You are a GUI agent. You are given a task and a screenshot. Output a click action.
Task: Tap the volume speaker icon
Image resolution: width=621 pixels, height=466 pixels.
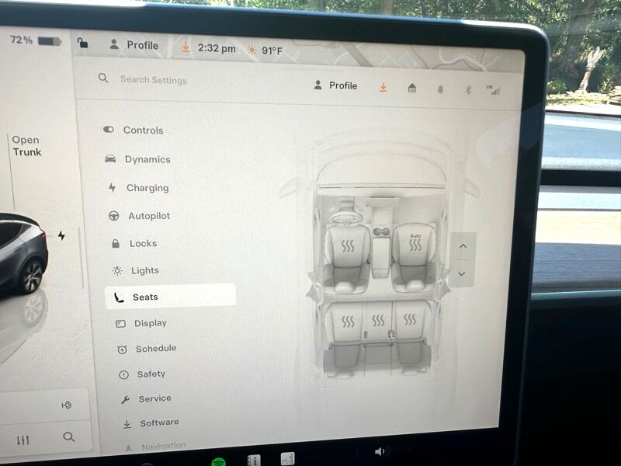[380, 451]
